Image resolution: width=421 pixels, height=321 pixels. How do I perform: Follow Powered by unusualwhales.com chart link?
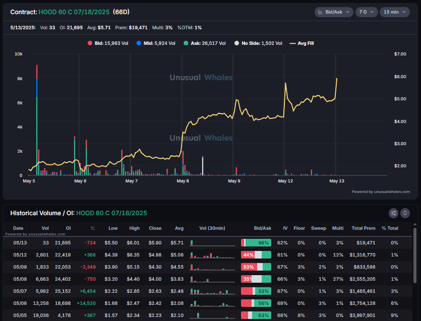381,191
